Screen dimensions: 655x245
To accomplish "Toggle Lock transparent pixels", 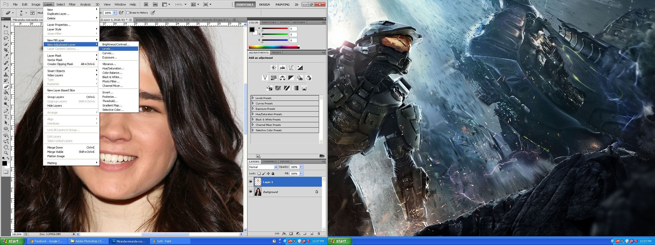I will [x=259, y=174].
